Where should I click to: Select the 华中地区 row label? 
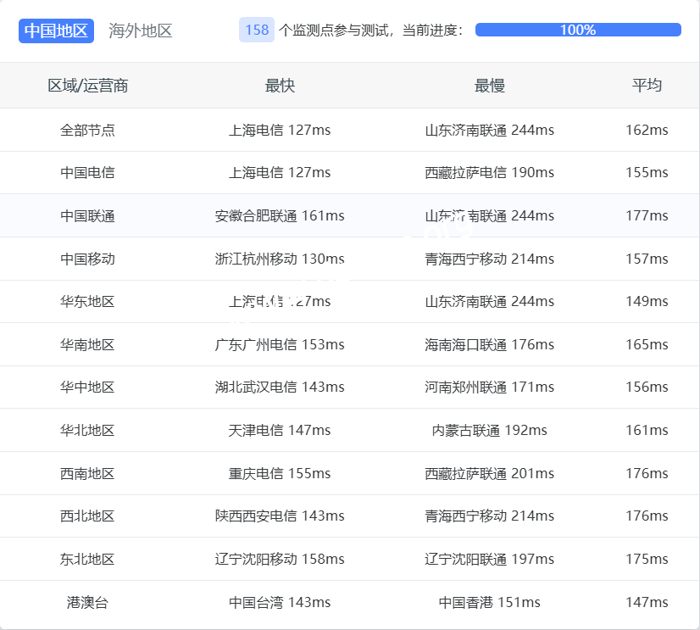(x=87, y=387)
